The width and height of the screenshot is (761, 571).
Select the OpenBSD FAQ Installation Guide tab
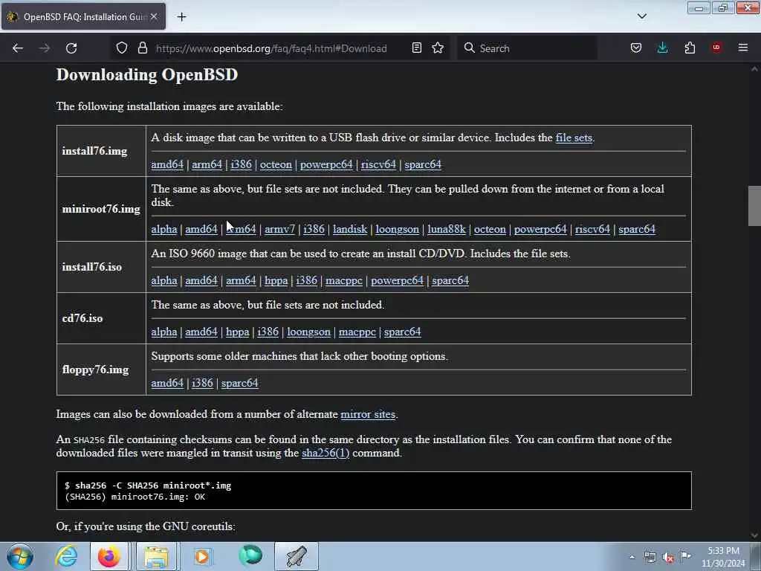(83, 16)
